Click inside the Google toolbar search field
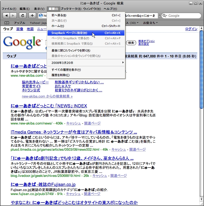 [x=181, y=16]
